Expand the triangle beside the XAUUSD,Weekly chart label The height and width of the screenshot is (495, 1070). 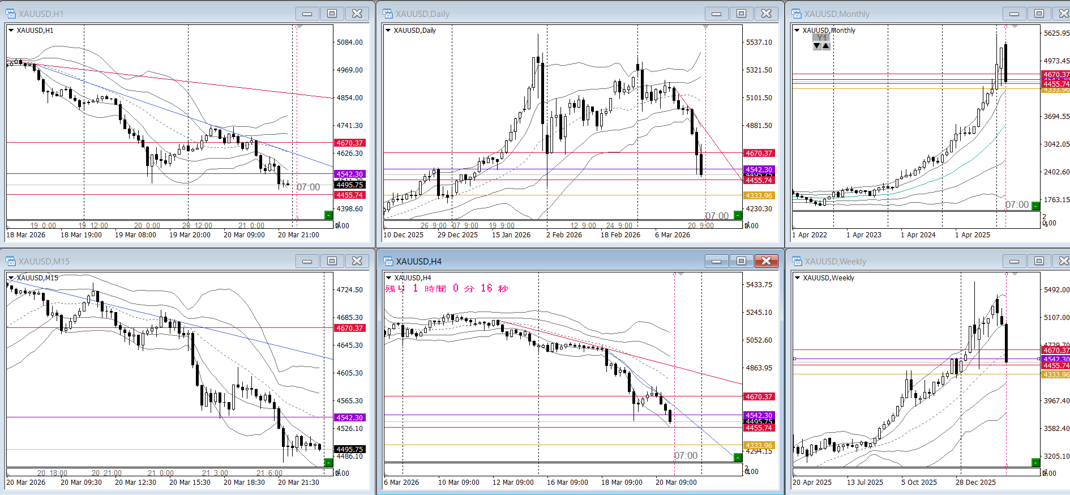point(797,278)
